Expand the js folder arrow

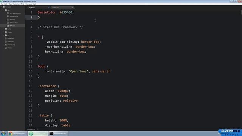point(3,35)
